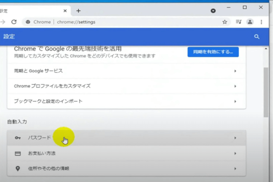Click the forward navigation arrow
Screen dimensions: 273x182
coord(3,22)
